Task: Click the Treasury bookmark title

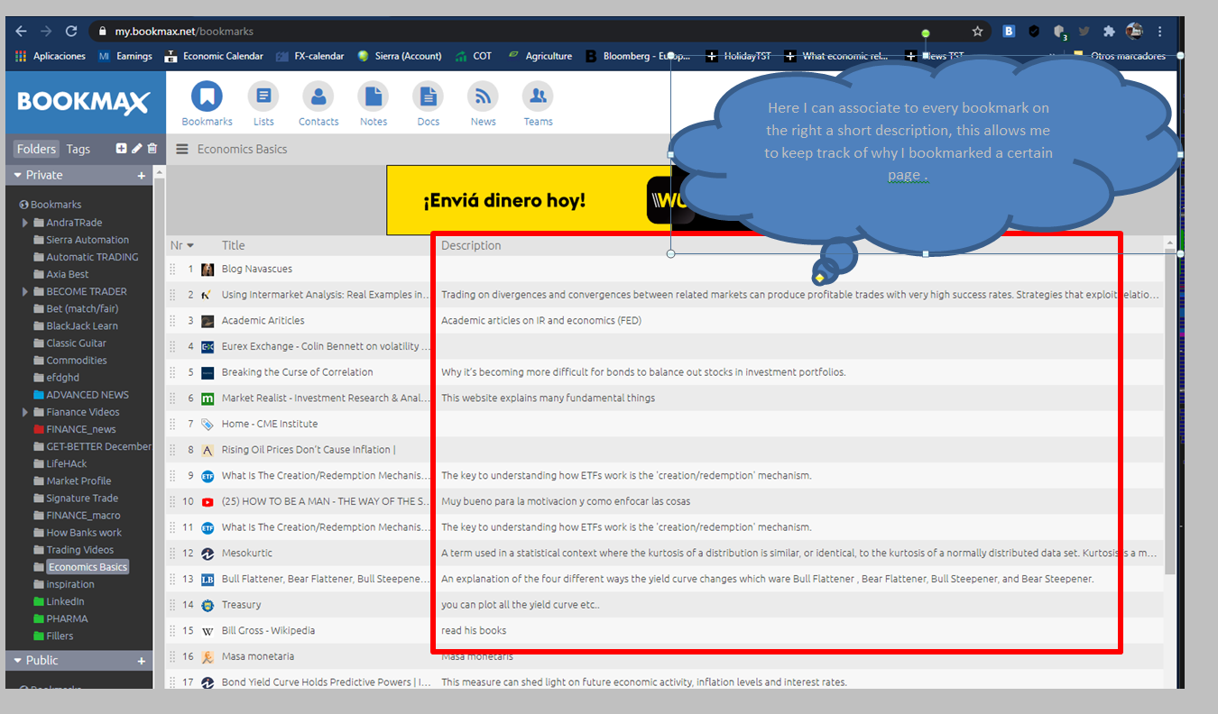Action: (242, 604)
